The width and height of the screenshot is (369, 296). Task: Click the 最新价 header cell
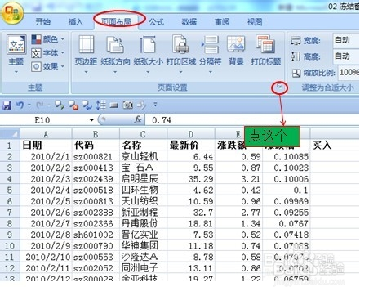pos(191,146)
